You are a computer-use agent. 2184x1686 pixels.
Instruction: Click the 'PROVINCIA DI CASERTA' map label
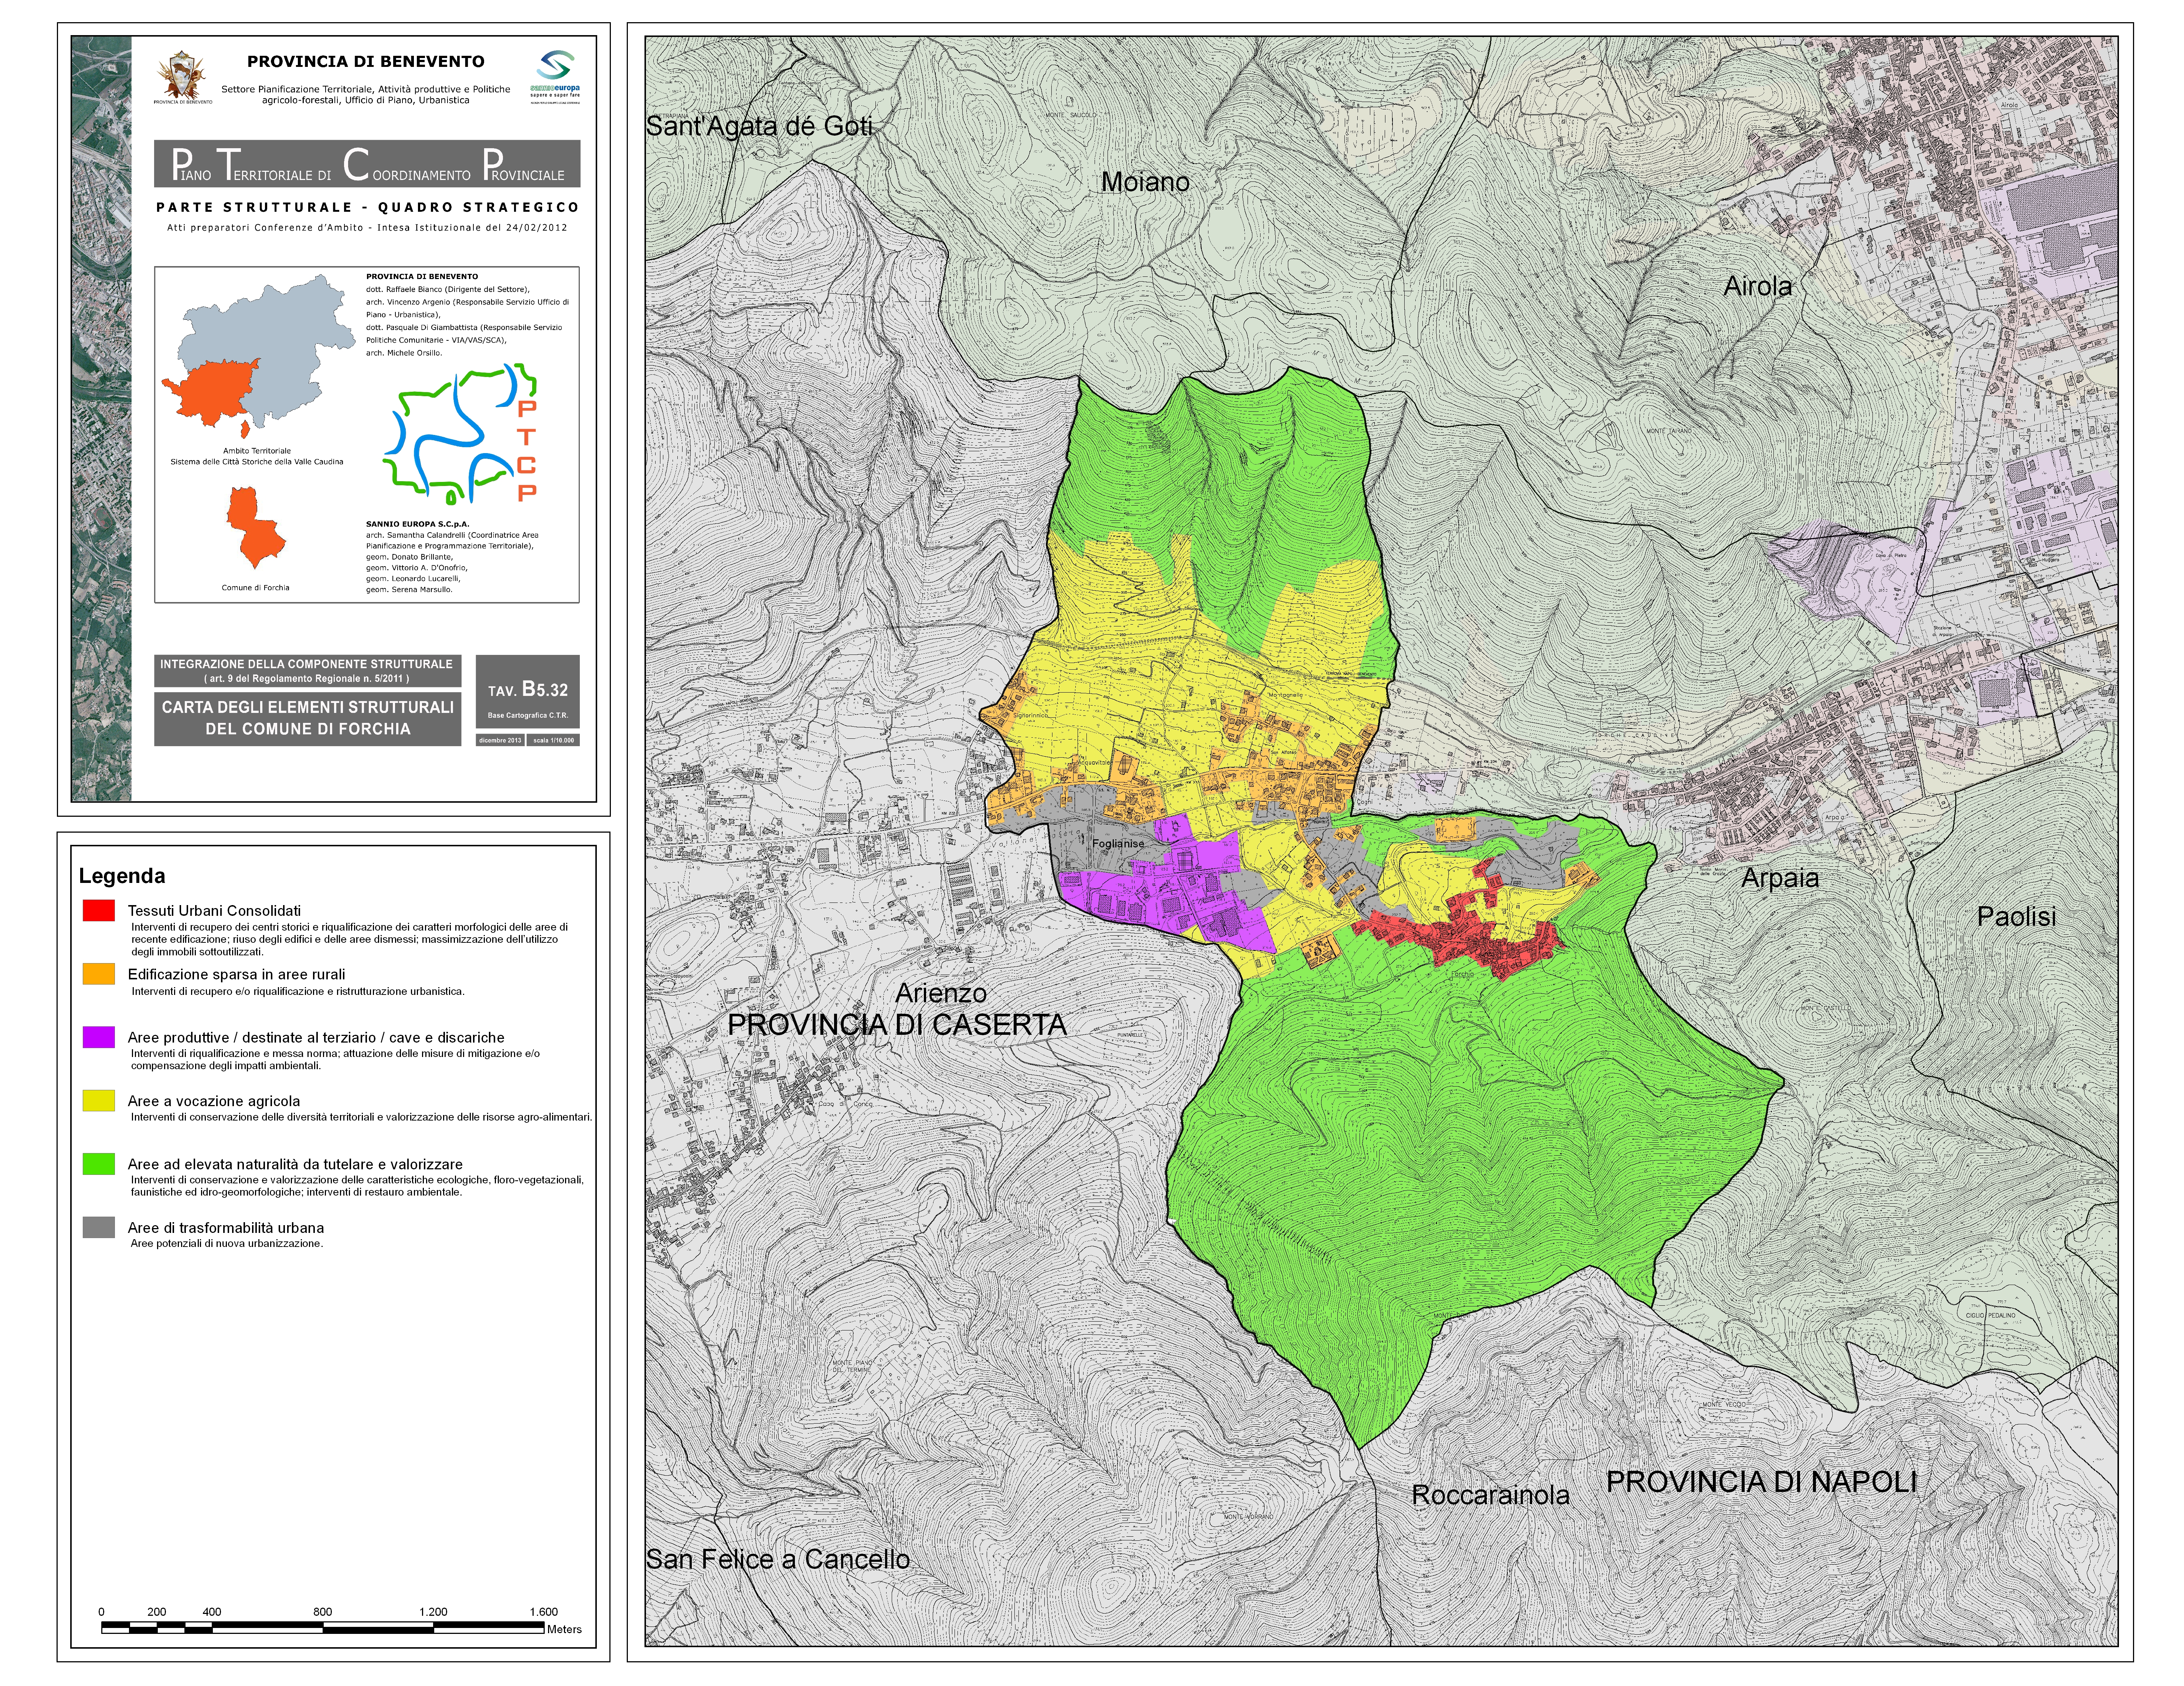click(897, 1025)
